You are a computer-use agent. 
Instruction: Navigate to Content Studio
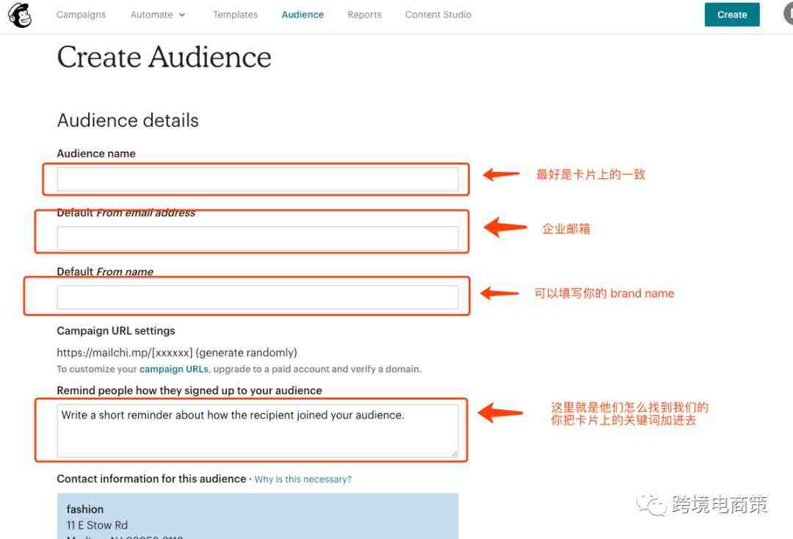pos(438,15)
